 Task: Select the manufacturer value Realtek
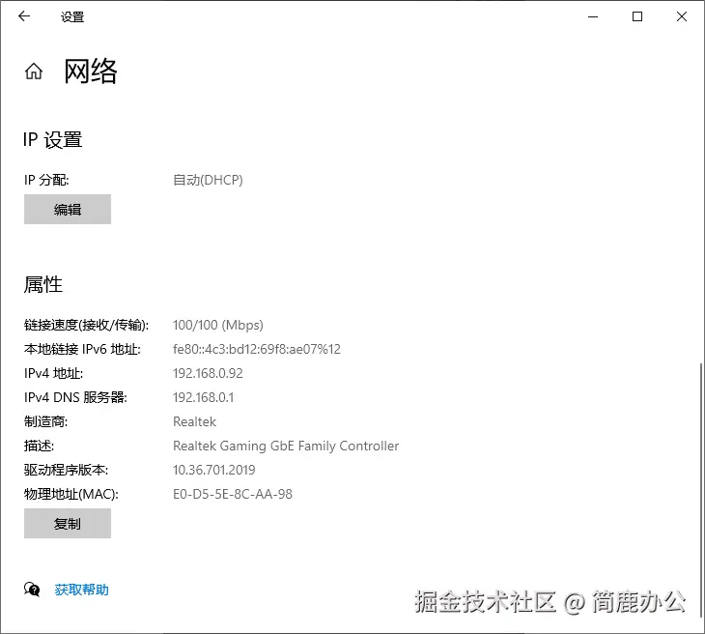pyautogui.click(x=195, y=421)
